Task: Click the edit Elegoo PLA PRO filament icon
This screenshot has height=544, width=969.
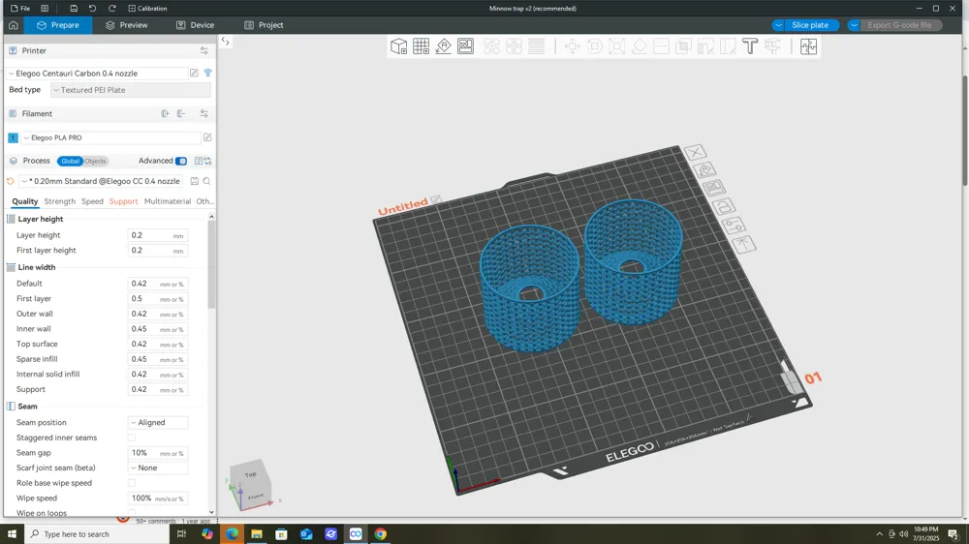Action: [x=207, y=137]
